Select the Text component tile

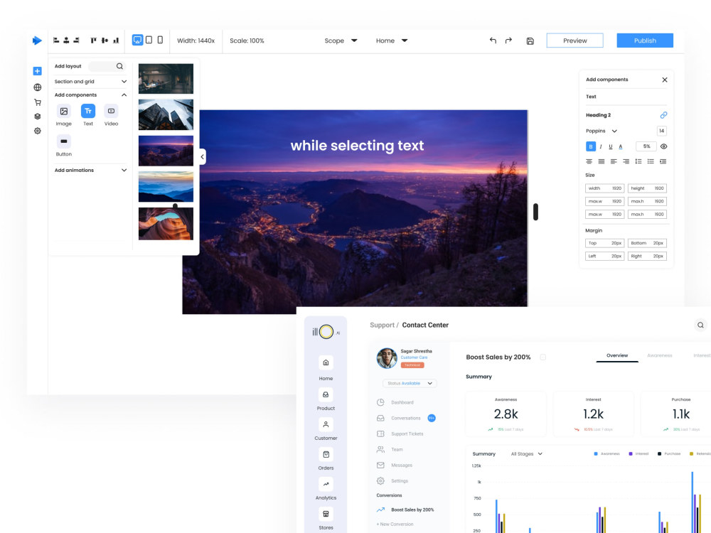[x=88, y=111]
